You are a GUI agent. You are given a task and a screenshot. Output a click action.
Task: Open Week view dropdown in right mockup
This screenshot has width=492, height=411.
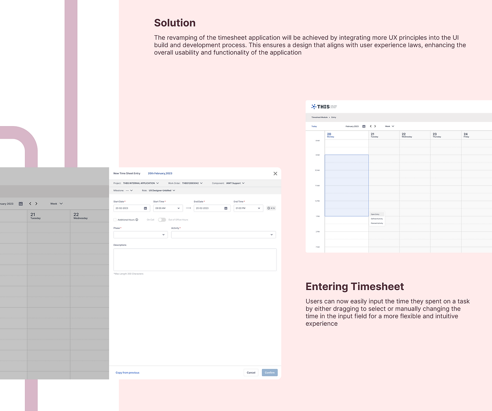click(x=389, y=126)
